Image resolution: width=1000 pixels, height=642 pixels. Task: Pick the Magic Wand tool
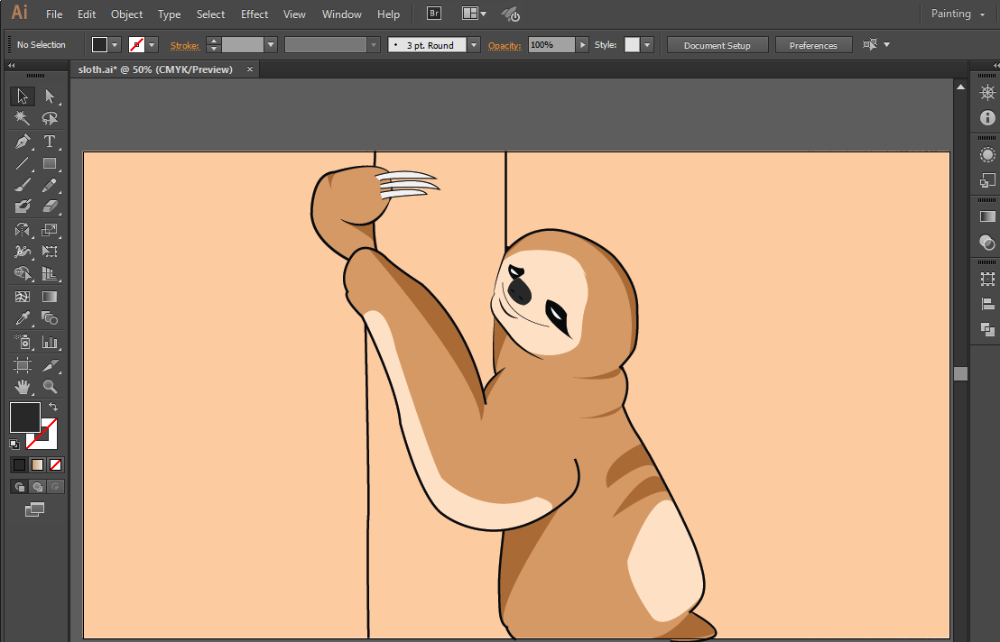(23, 119)
